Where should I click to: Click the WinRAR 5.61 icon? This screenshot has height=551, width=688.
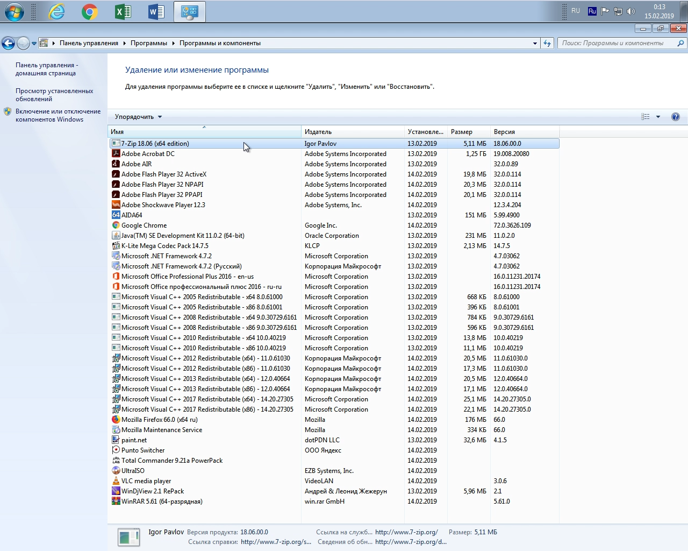[x=116, y=501]
